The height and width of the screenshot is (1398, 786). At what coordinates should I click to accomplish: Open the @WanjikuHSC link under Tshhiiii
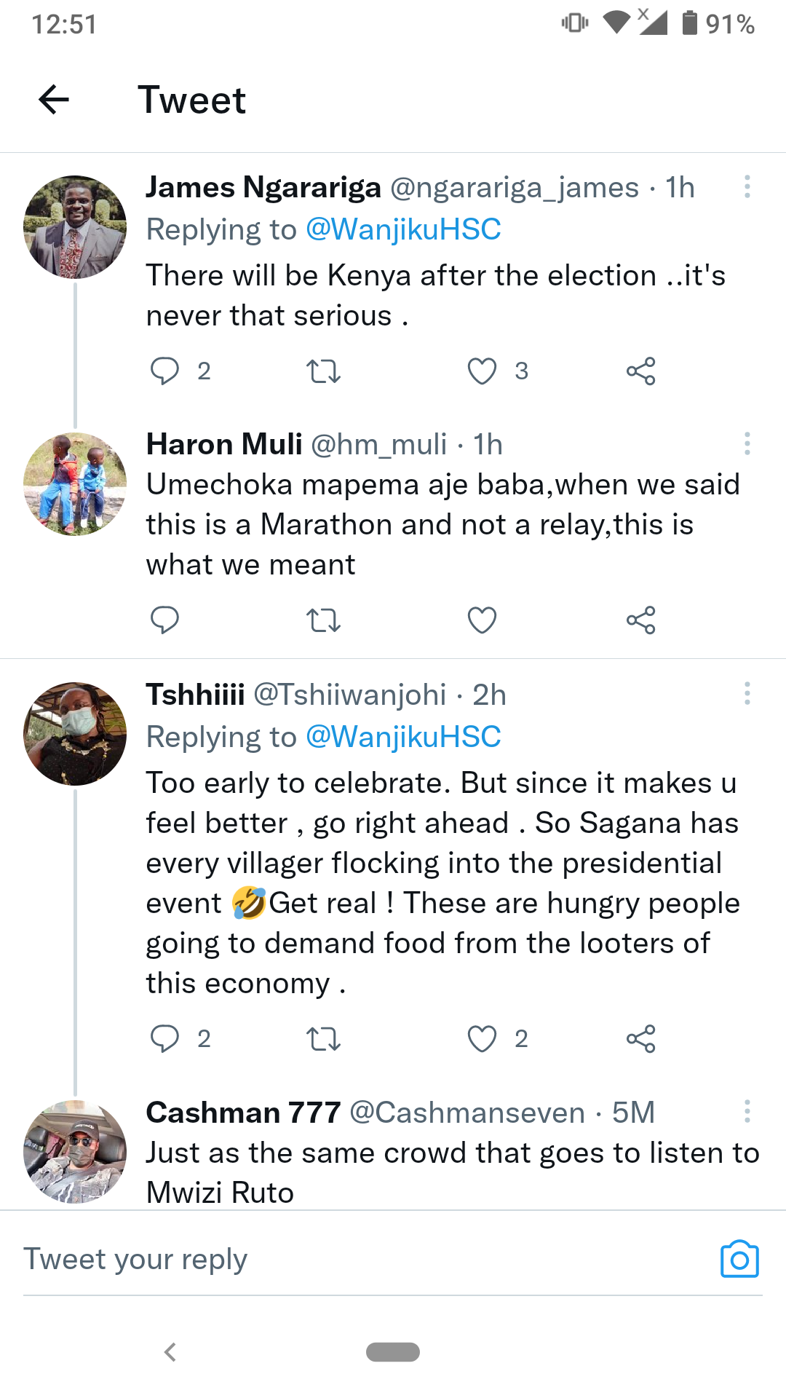[403, 737]
